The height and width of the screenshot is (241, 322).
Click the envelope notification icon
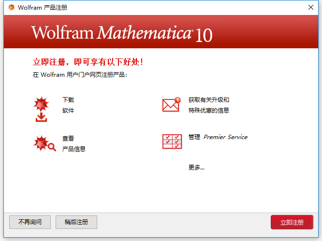click(x=172, y=104)
